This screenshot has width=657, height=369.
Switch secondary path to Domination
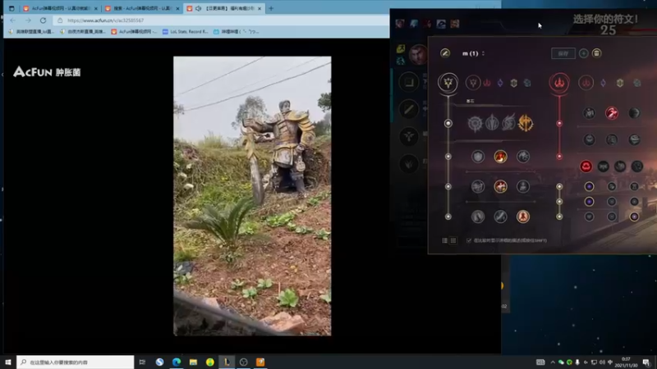click(x=586, y=83)
